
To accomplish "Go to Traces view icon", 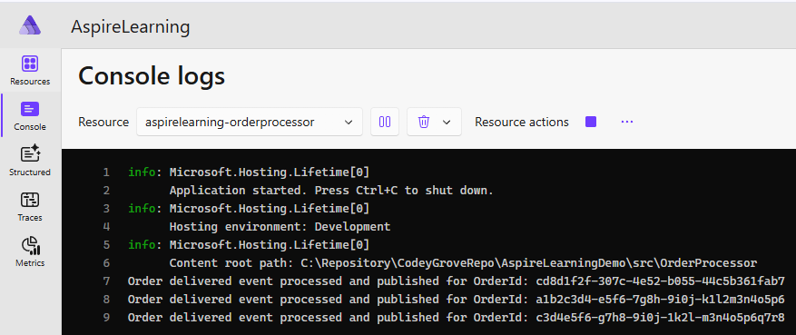I will (30, 200).
